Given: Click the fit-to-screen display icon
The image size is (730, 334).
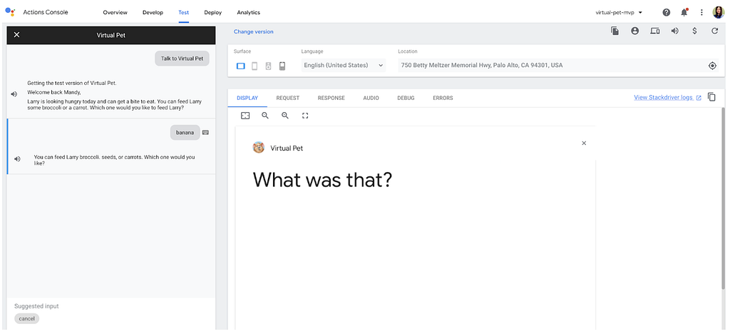Looking at the screenshot, I should tap(245, 116).
